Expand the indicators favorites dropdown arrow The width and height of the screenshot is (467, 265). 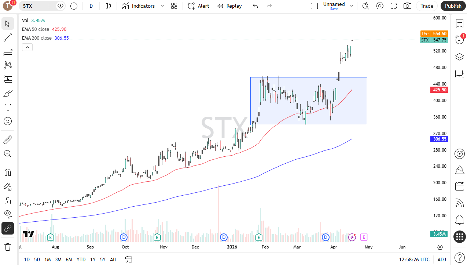click(163, 6)
